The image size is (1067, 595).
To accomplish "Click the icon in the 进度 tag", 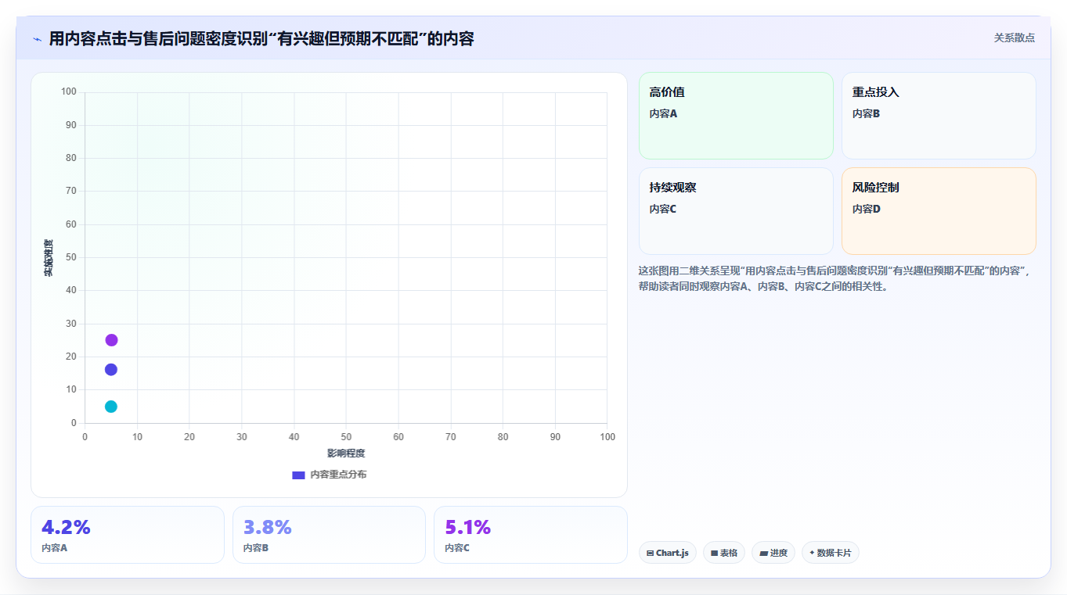I will pos(763,553).
